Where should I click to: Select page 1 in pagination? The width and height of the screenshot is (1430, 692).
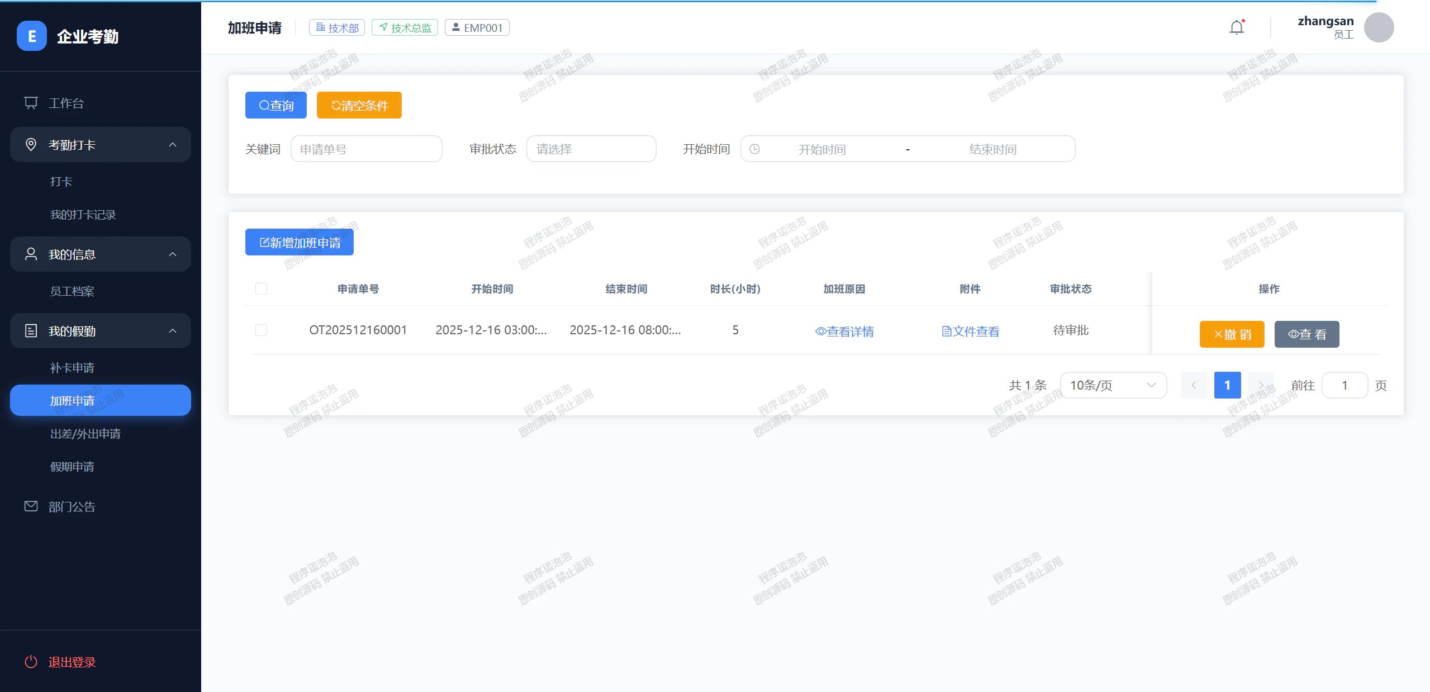click(x=1228, y=385)
